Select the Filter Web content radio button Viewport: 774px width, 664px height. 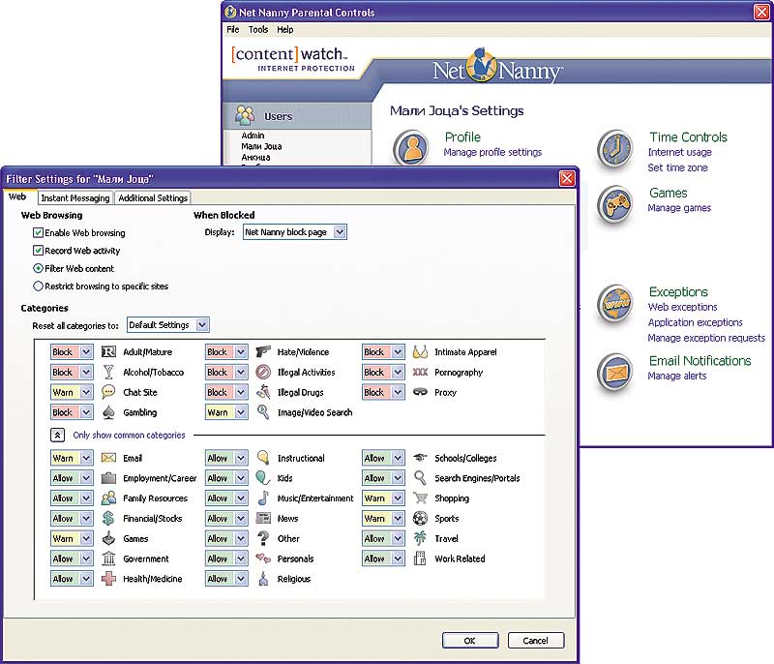[38, 268]
